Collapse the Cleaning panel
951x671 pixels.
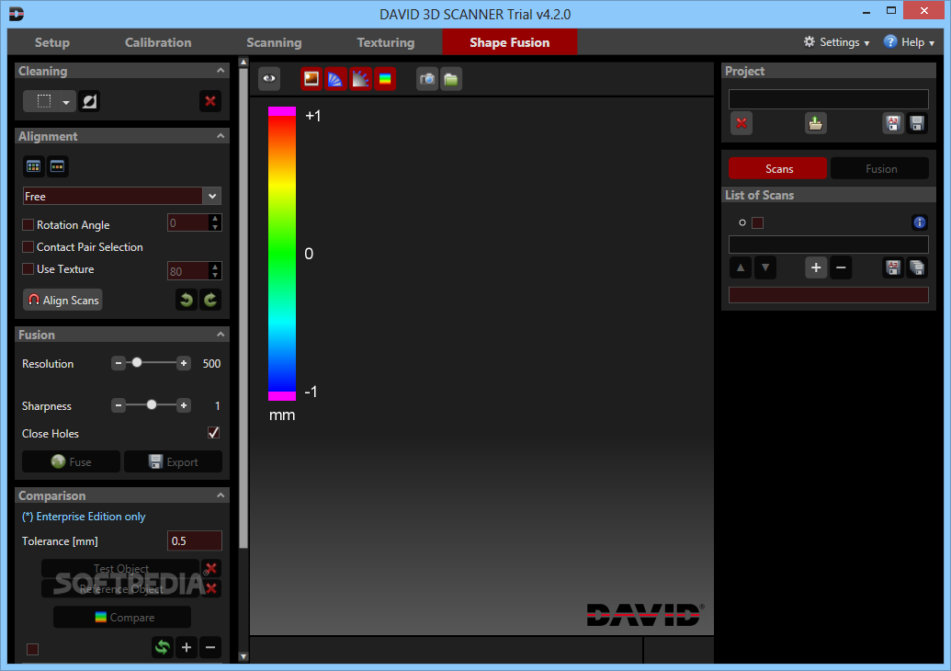coord(221,71)
